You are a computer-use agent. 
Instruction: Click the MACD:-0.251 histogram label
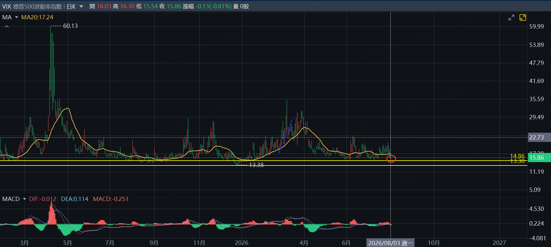pos(111,199)
